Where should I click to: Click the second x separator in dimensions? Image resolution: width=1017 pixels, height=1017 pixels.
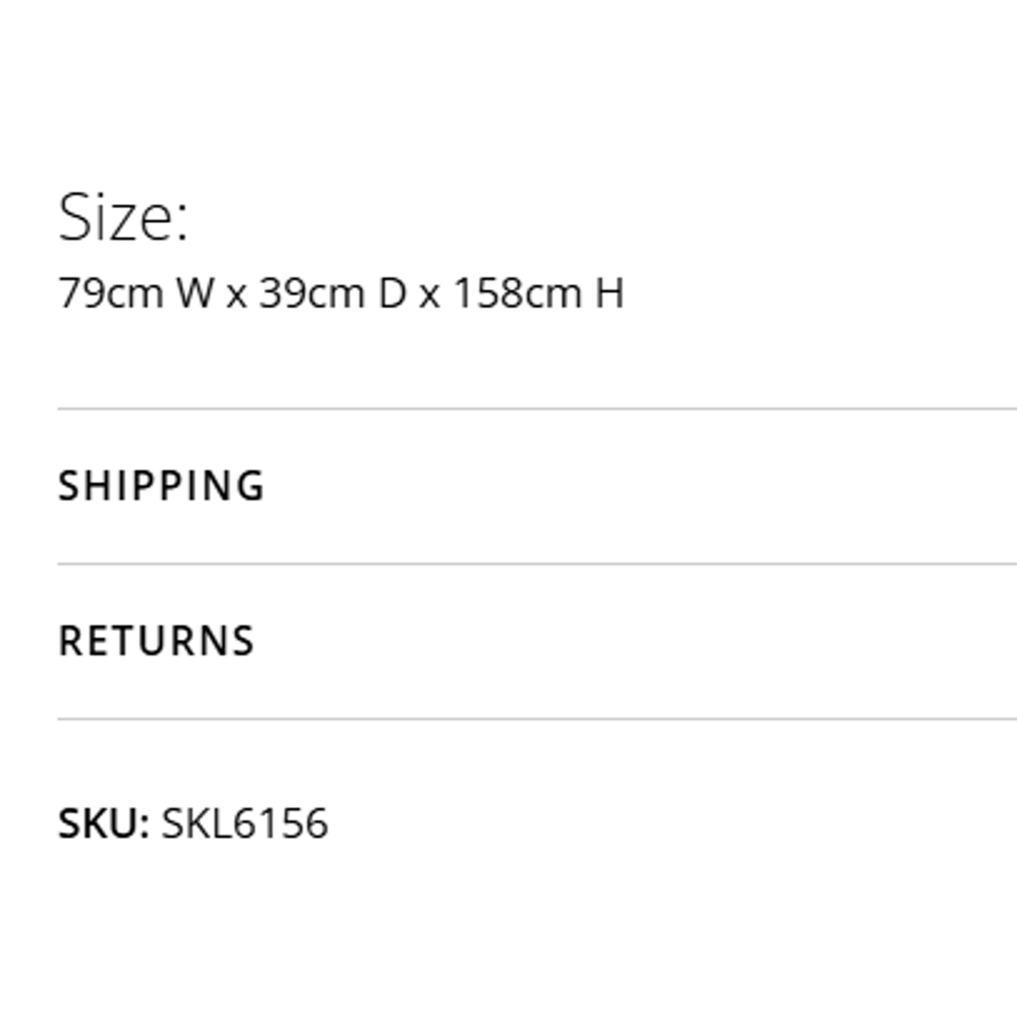[430, 296]
